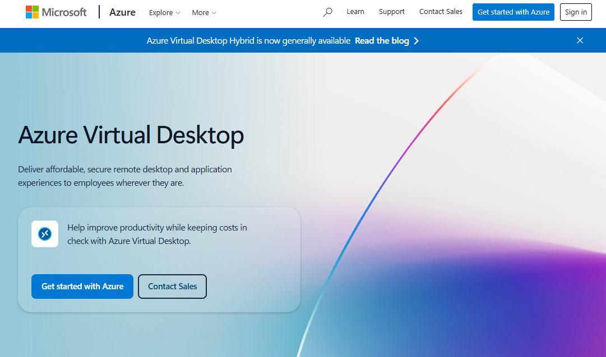
Task: Click the Azure Virtual Desktop heading
Action: 131,135
